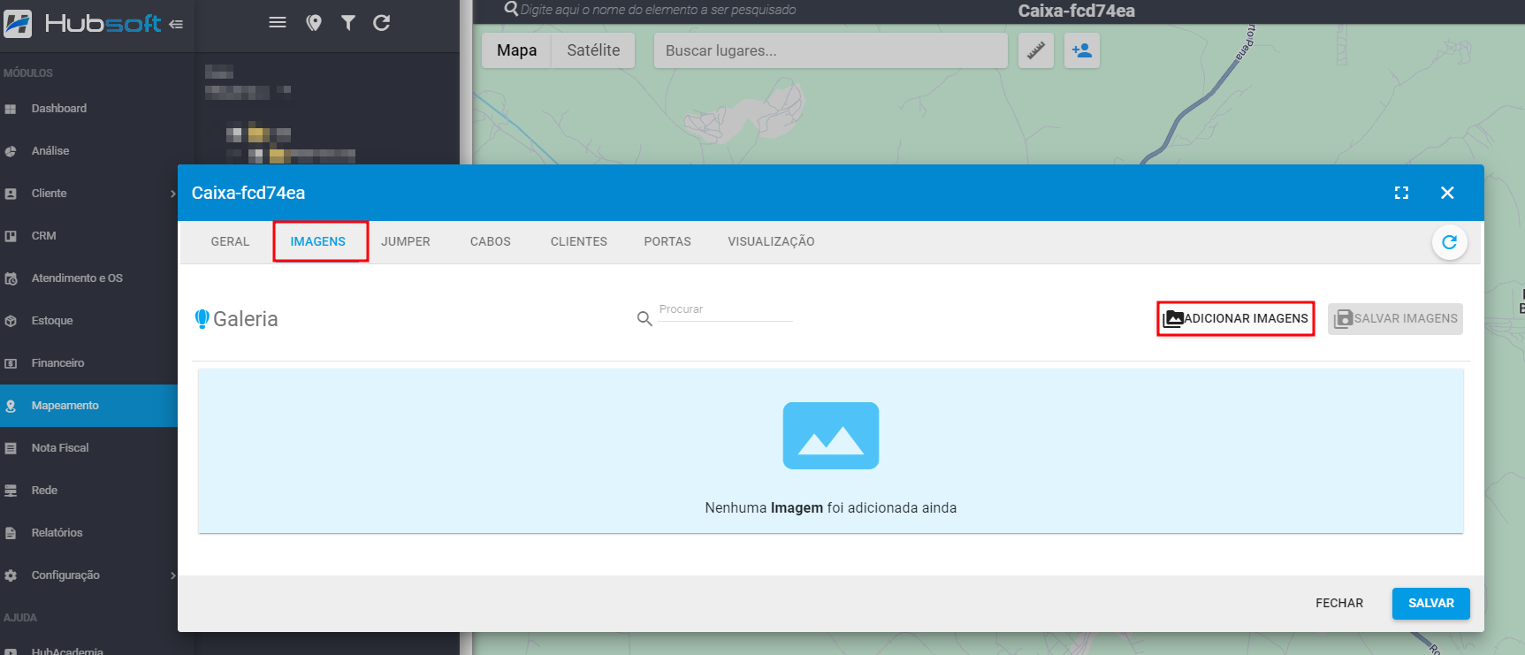Switch to the PORTAS tab
The height and width of the screenshot is (655, 1525).
[x=667, y=241]
